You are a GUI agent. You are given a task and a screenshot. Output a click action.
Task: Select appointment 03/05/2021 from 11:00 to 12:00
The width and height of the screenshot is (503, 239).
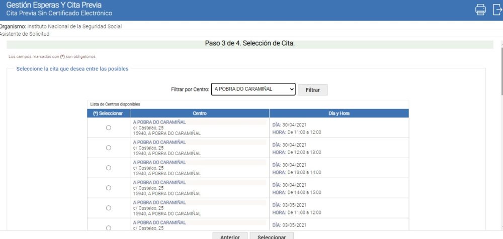[109, 208]
